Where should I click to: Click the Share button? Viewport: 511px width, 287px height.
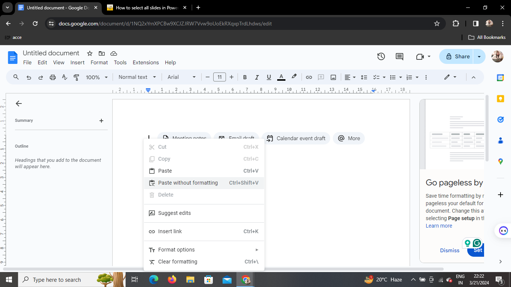click(x=458, y=56)
